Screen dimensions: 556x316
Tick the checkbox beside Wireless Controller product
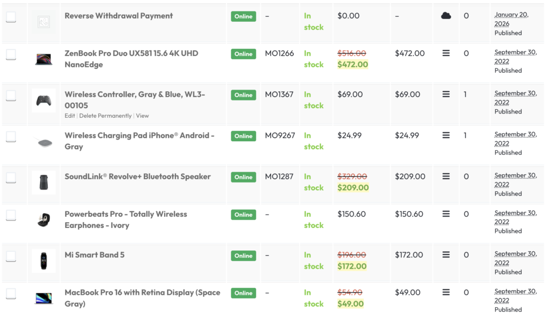coord(11,96)
